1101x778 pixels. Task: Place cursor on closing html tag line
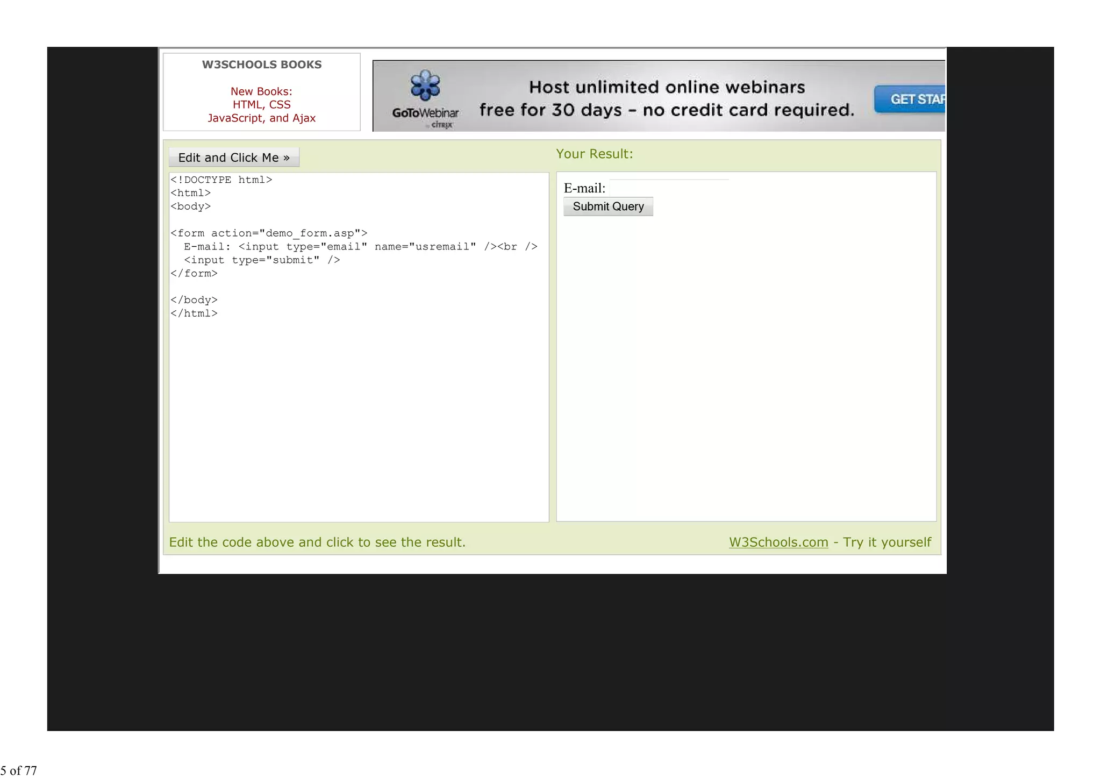[194, 313]
